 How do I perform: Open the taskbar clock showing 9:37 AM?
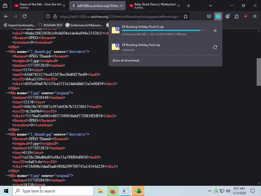pos(239,191)
